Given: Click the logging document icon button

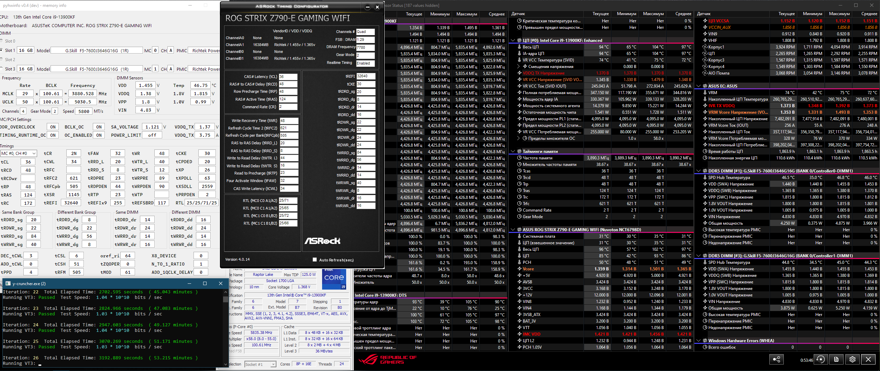Looking at the screenshot, I should click(x=836, y=359).
